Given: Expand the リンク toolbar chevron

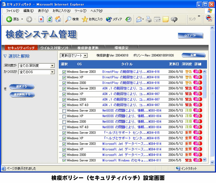Looking at the screenshot, I should [x=199, y=16].
